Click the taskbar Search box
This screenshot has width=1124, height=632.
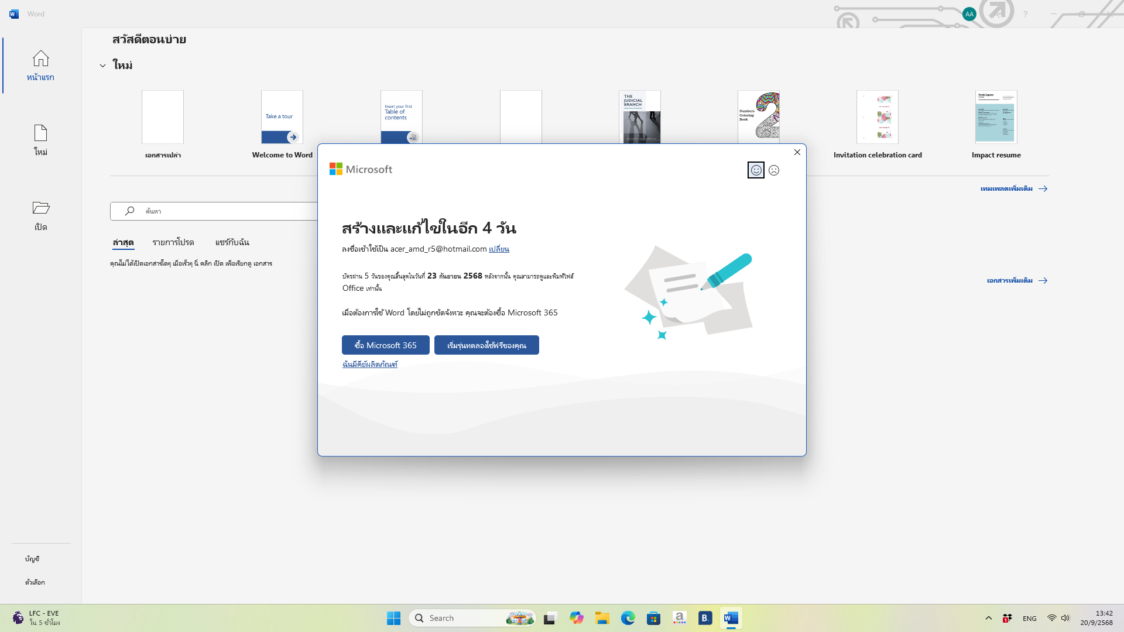472,618
